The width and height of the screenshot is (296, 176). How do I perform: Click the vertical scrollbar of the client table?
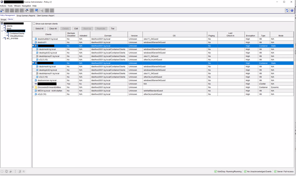294,83
